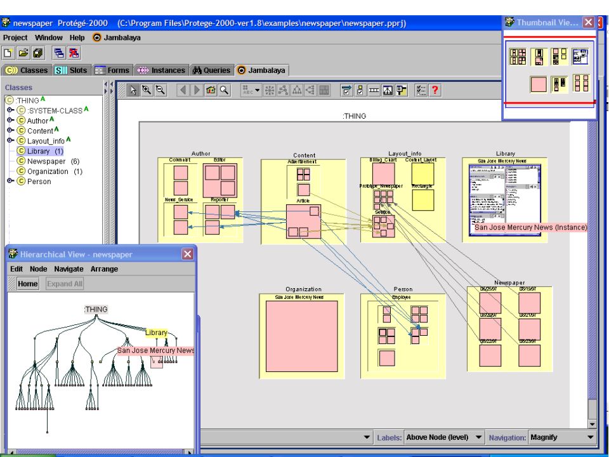Apply the treemap grid layout icon

pos(324,91)
